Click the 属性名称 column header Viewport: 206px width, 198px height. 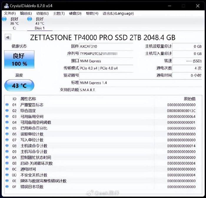click(28, 99)
